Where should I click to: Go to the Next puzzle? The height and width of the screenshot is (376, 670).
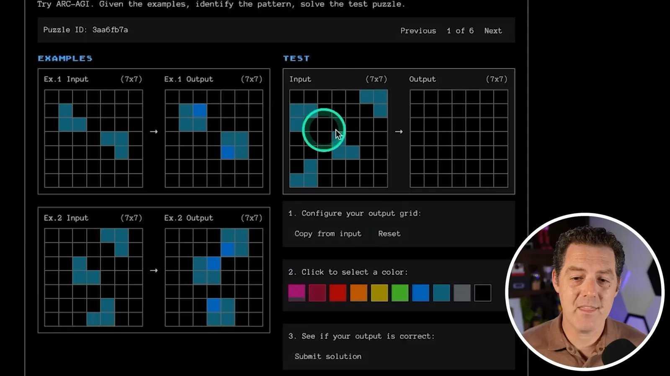[x=493, y=30]
